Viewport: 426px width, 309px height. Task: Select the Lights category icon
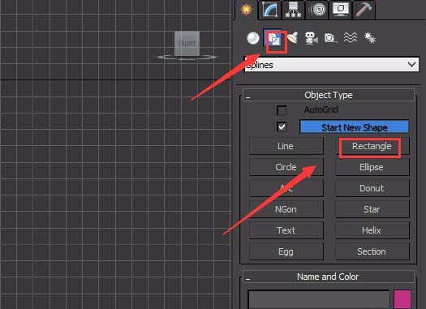pyautogui.click(x=293, y=38)
